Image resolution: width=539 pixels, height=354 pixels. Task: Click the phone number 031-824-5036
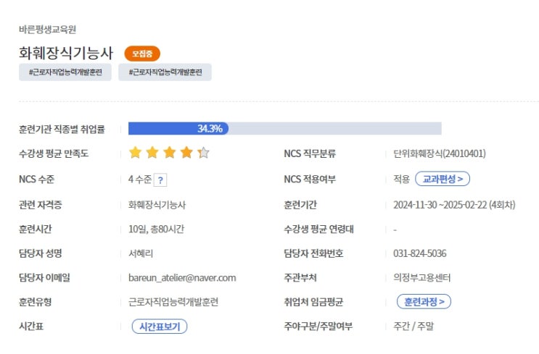point(420,253)
